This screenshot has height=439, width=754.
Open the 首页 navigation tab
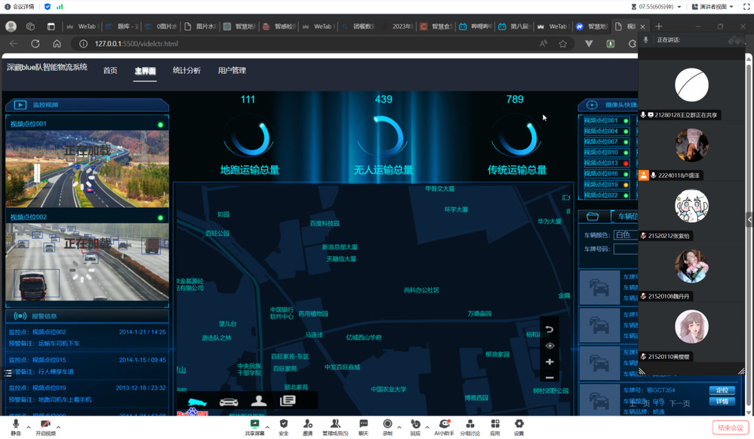click(110, 71)
